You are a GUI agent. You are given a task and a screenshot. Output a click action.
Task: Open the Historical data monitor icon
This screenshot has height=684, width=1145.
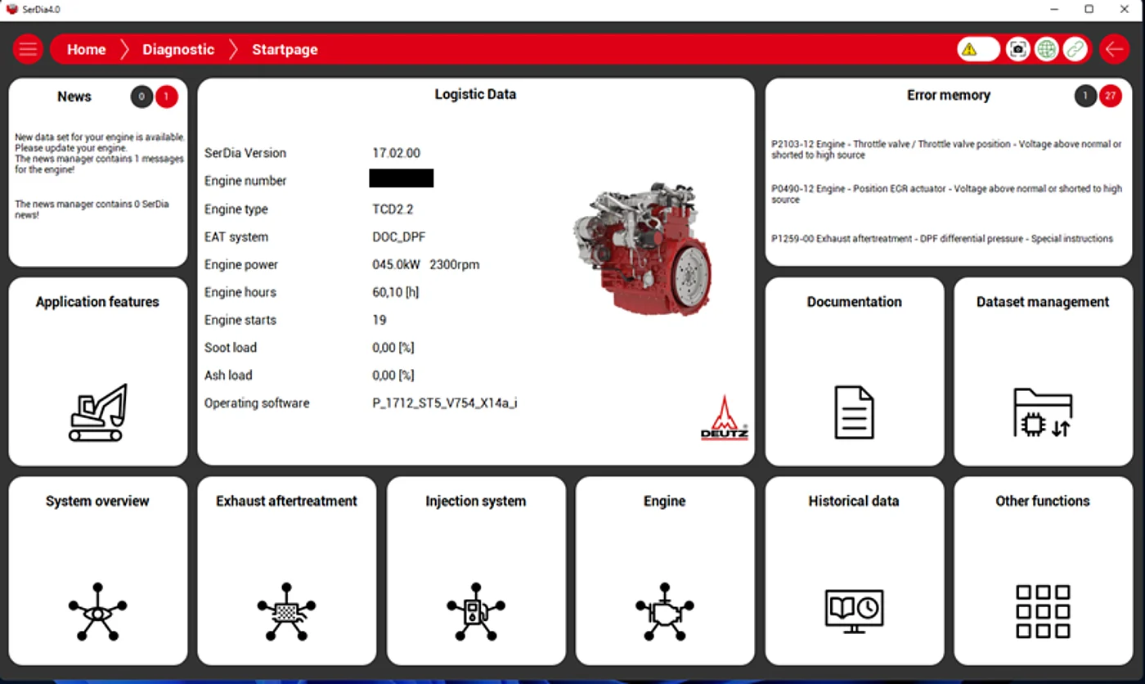coord(854,610)
